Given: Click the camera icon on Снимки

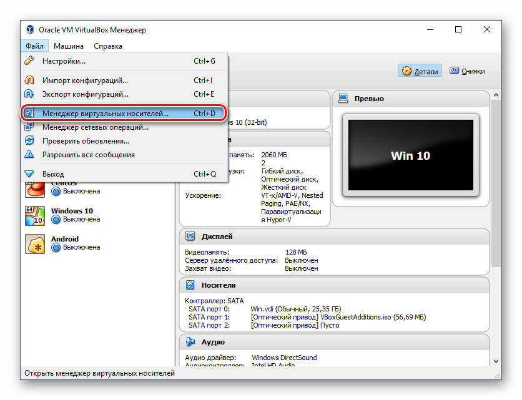Looking at the screenshot, I should [x=454, y=71].
